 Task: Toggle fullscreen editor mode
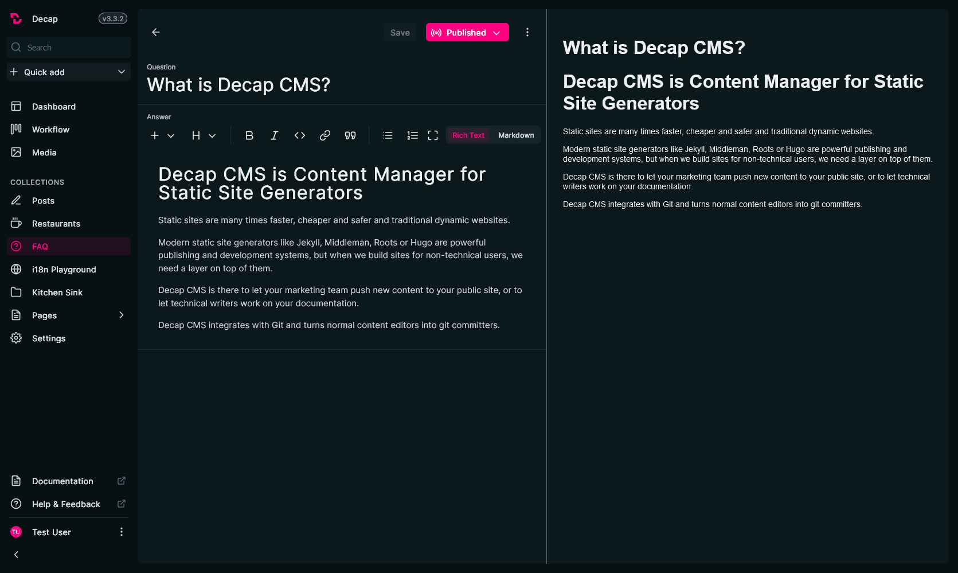433,135
